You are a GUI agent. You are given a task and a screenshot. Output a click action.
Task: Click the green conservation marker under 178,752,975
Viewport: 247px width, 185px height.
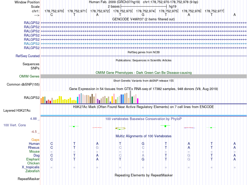point(165,126)
